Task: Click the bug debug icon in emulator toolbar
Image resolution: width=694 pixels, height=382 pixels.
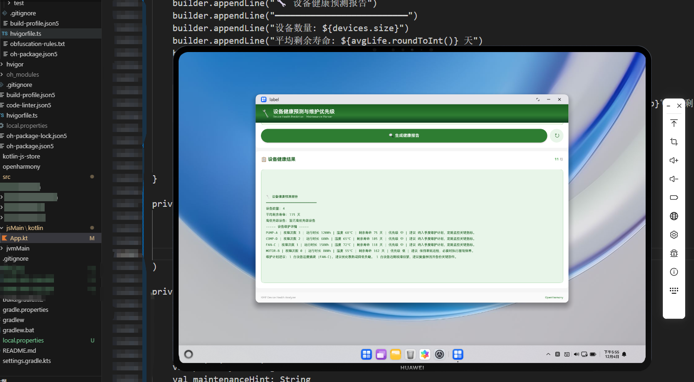Action: (674, 253)
